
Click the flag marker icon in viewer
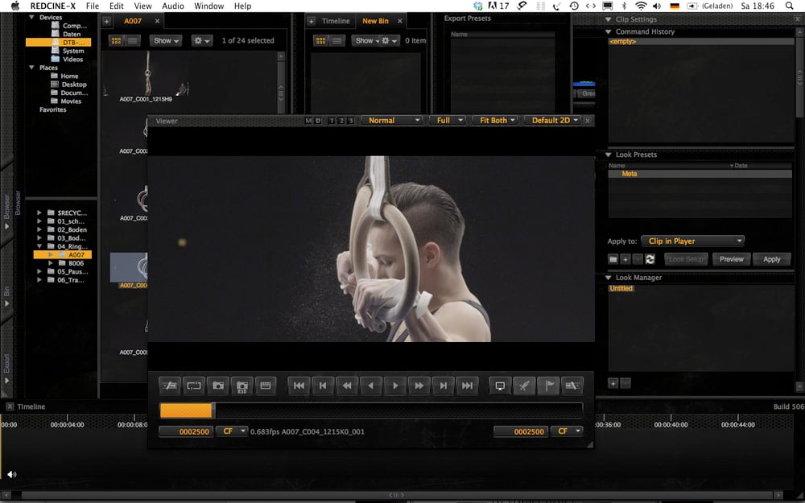click(547, 385)
